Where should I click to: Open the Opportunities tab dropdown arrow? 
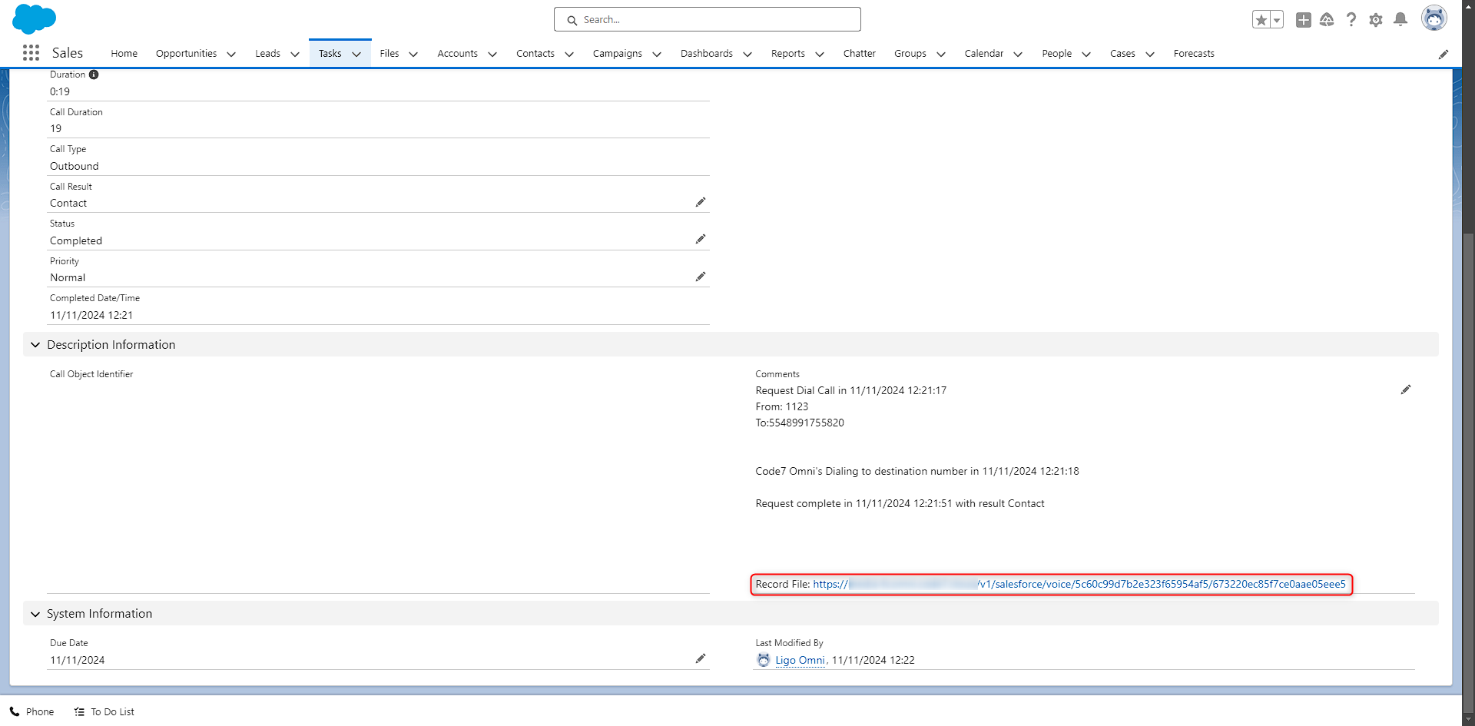point(231,54)
